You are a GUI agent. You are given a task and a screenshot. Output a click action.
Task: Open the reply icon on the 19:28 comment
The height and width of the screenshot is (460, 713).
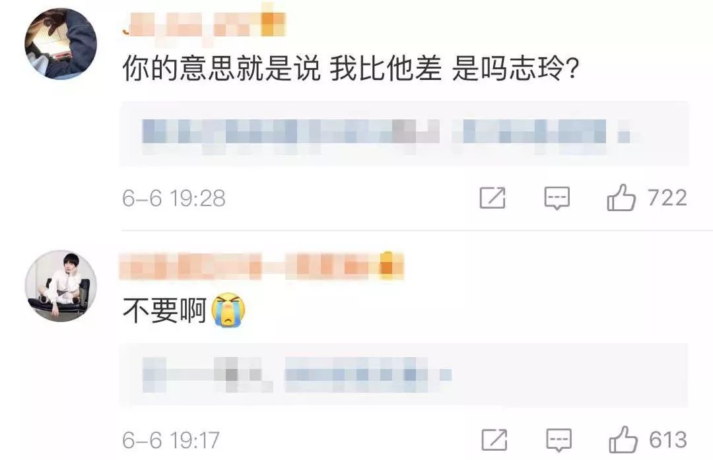pos(557,199)
